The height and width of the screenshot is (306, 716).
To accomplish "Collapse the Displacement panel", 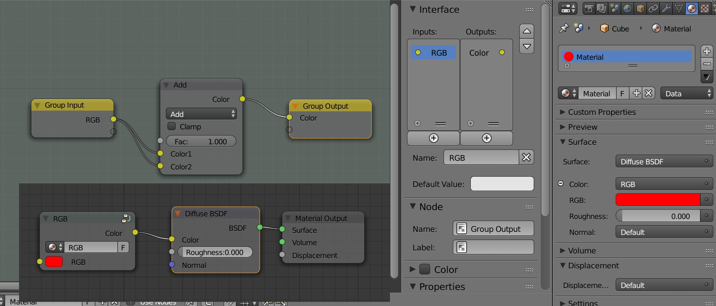I will tap(562, 265).
